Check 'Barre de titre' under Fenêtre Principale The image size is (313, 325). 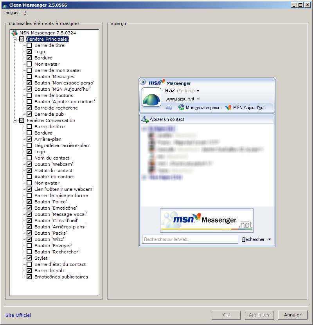coord(29,45)
